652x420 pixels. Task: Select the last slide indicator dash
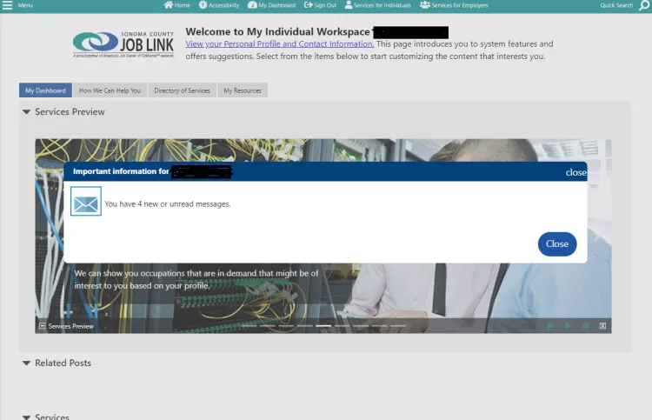click(x=398, y=325)
